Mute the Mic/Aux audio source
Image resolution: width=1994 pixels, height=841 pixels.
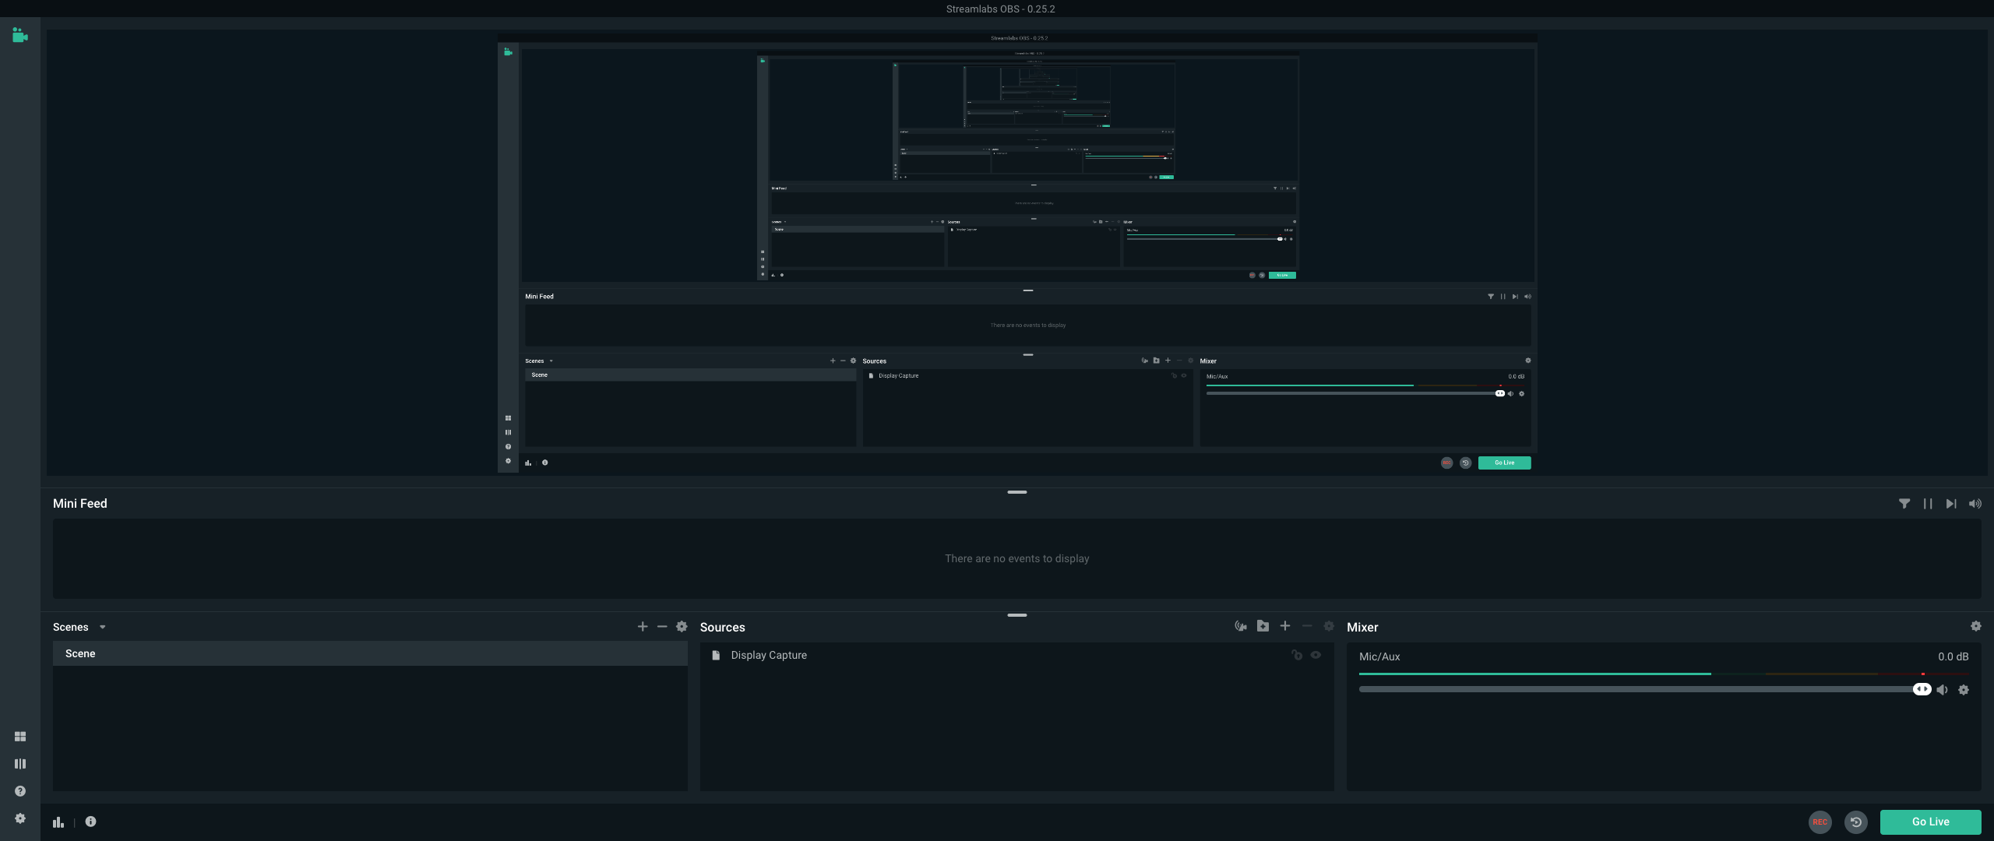(1943, 690)
